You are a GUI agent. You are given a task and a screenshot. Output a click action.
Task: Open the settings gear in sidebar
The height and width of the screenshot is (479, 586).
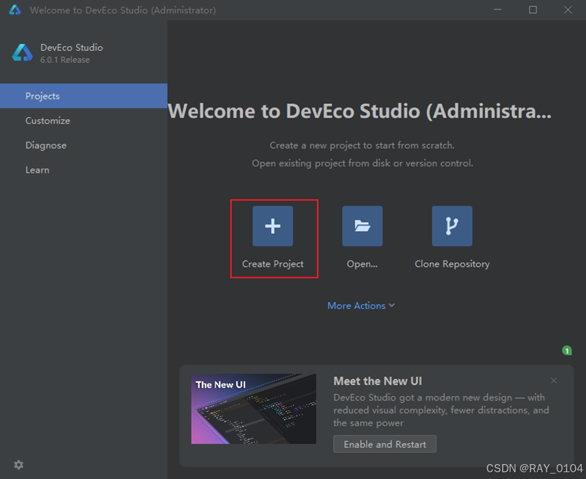[19, 465]
